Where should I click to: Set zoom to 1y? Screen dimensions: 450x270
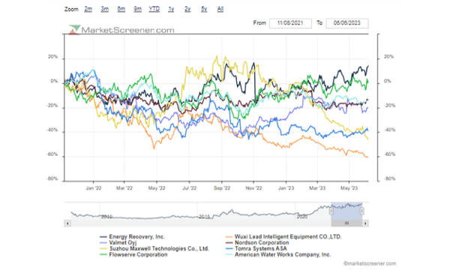pyautogui.click(x=171, y=9)
